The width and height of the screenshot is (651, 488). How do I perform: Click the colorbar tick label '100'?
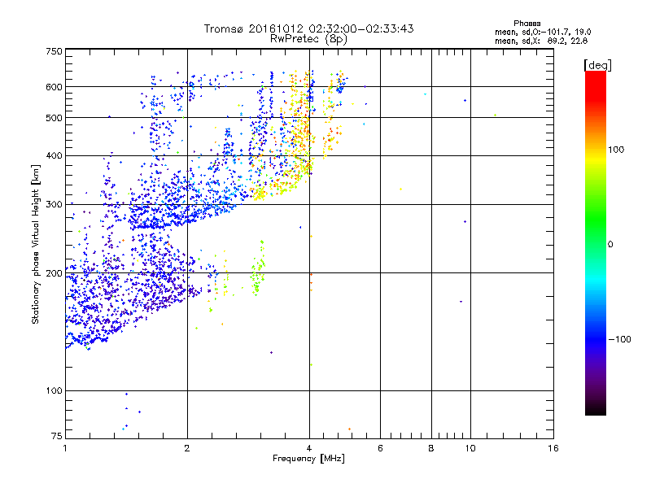click(616, 150)
